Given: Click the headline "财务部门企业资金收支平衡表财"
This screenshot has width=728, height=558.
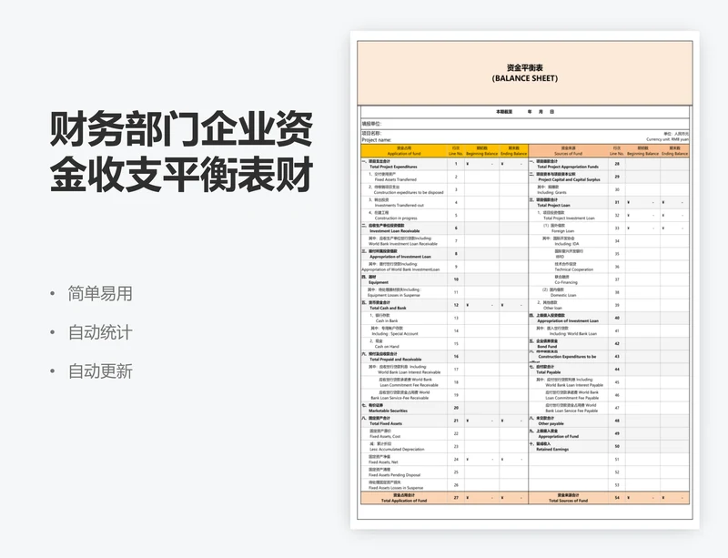Looking at the screenshot, I should coord(181,151).
